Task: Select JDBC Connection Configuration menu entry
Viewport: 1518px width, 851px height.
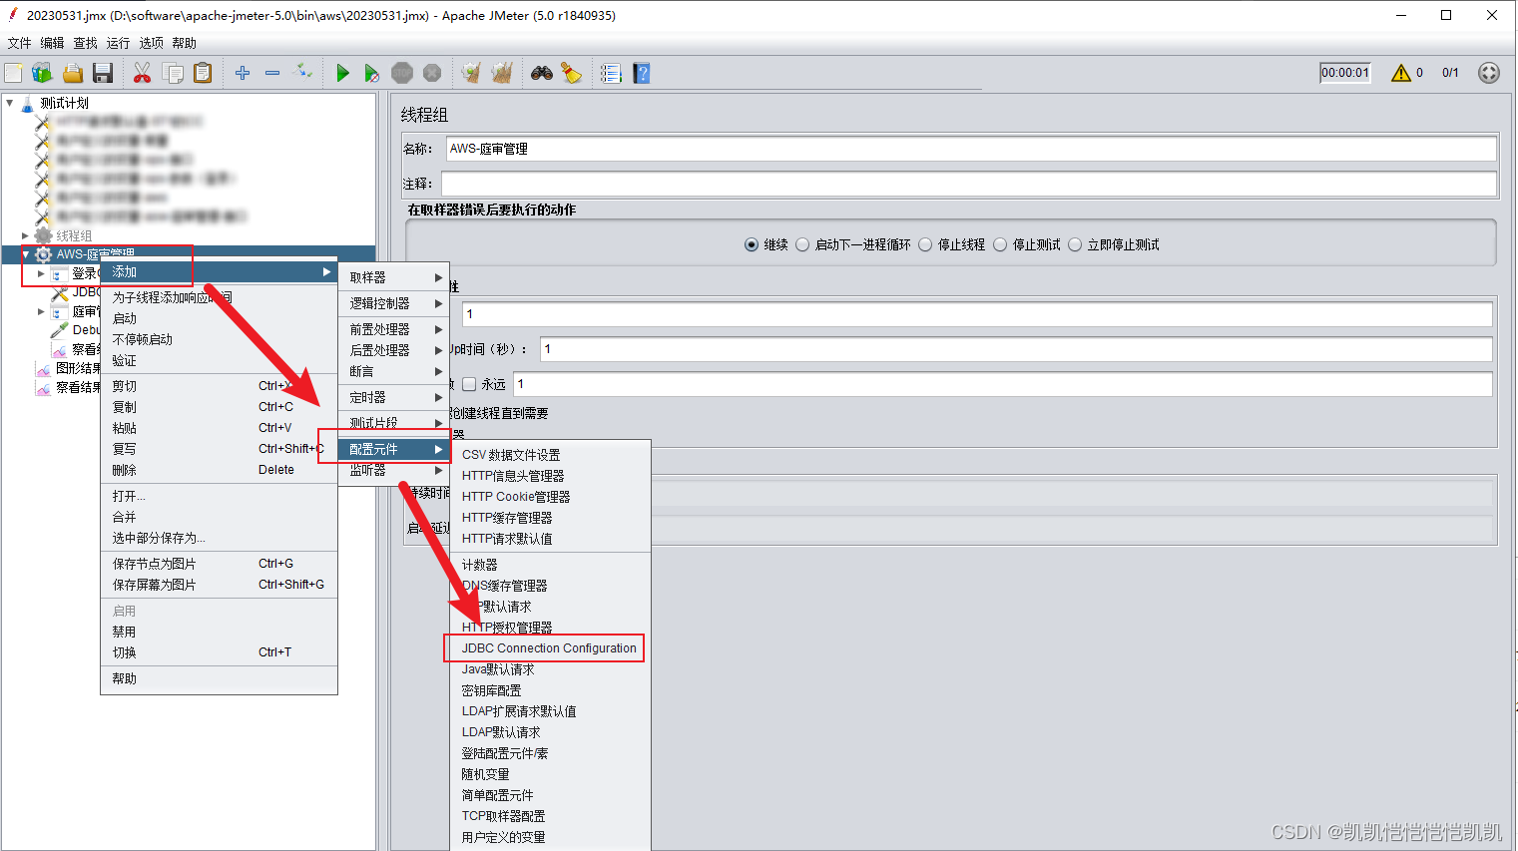Action: pos(550,648)
